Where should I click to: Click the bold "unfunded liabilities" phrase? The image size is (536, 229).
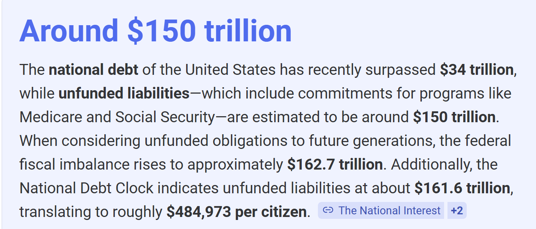pos(124,94)
